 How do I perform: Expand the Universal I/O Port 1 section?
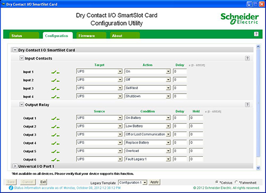pos(15,166)
